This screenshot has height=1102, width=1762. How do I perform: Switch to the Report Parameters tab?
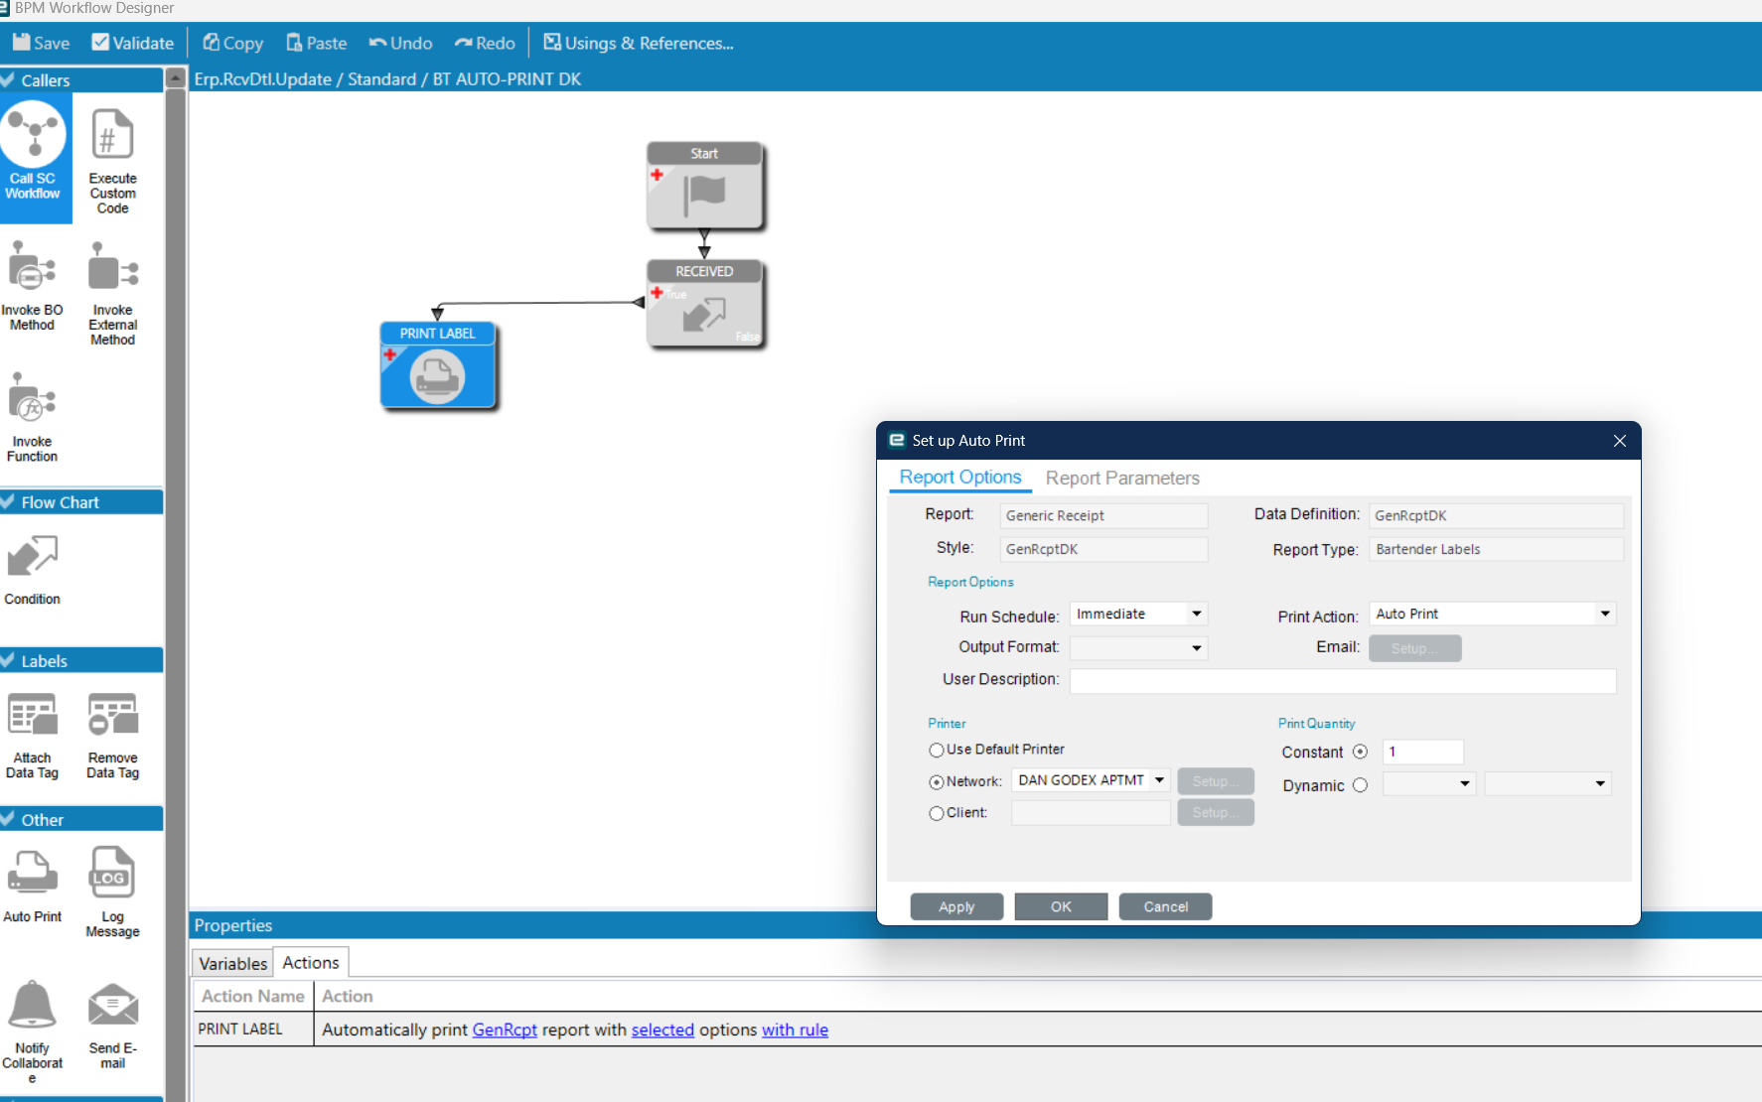[x=1122, y=478]
